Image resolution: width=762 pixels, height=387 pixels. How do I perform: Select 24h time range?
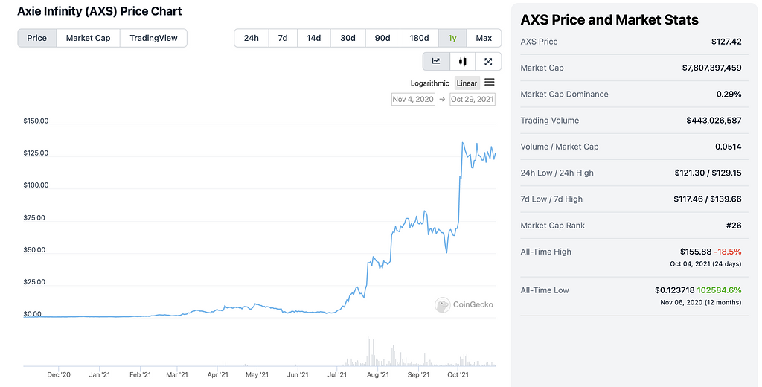pyautogui.click(x=251, y=38)
